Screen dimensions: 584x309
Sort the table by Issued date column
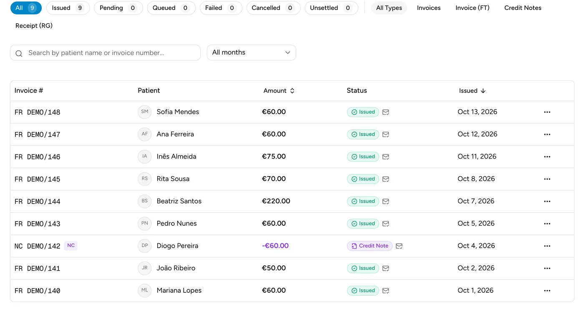472,91
